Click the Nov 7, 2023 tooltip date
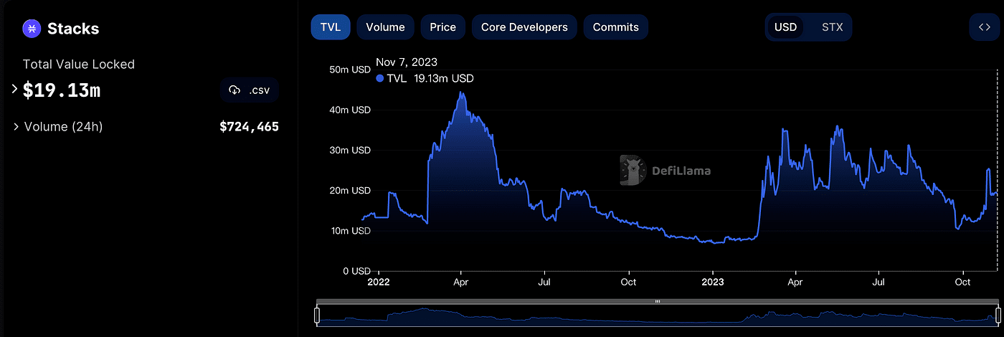1004x337 pixels. pyautogui.click(x=407, y=62)
